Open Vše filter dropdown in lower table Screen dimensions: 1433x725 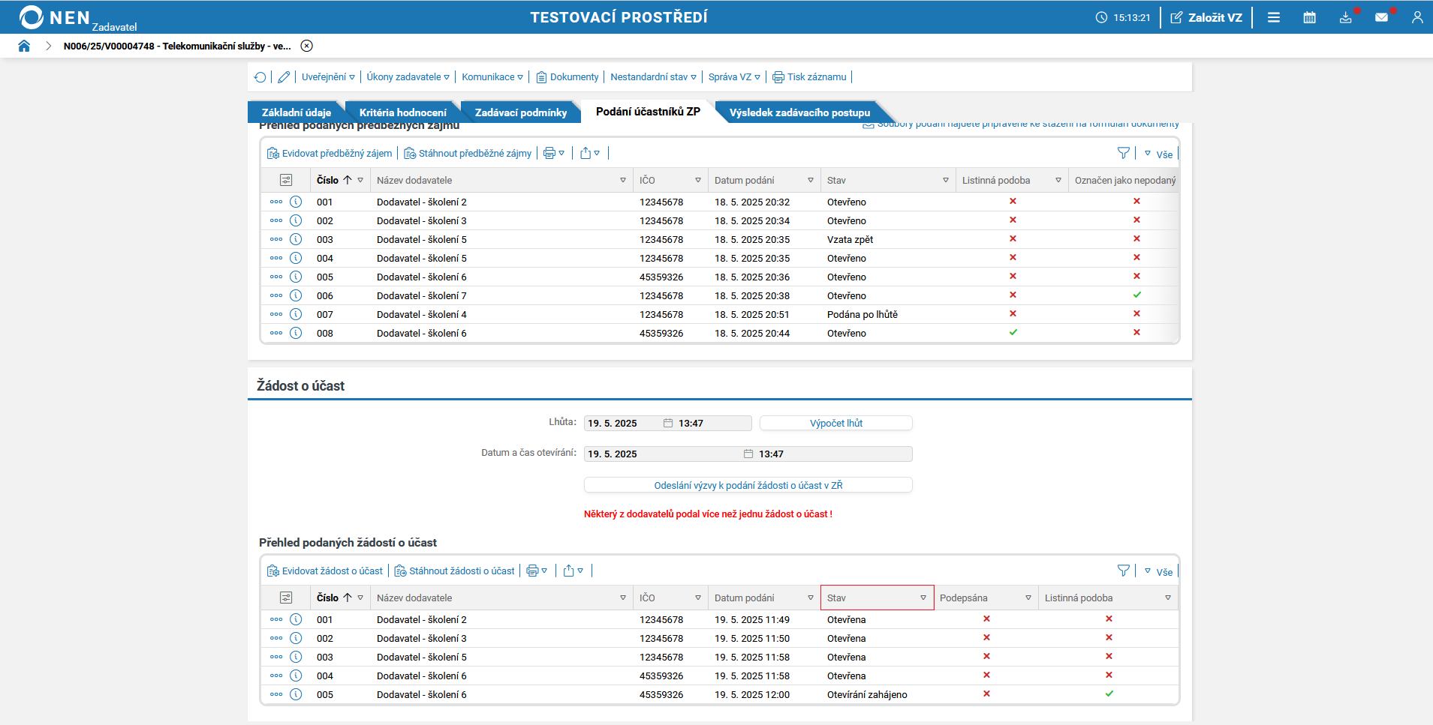tap(1158, 572)
